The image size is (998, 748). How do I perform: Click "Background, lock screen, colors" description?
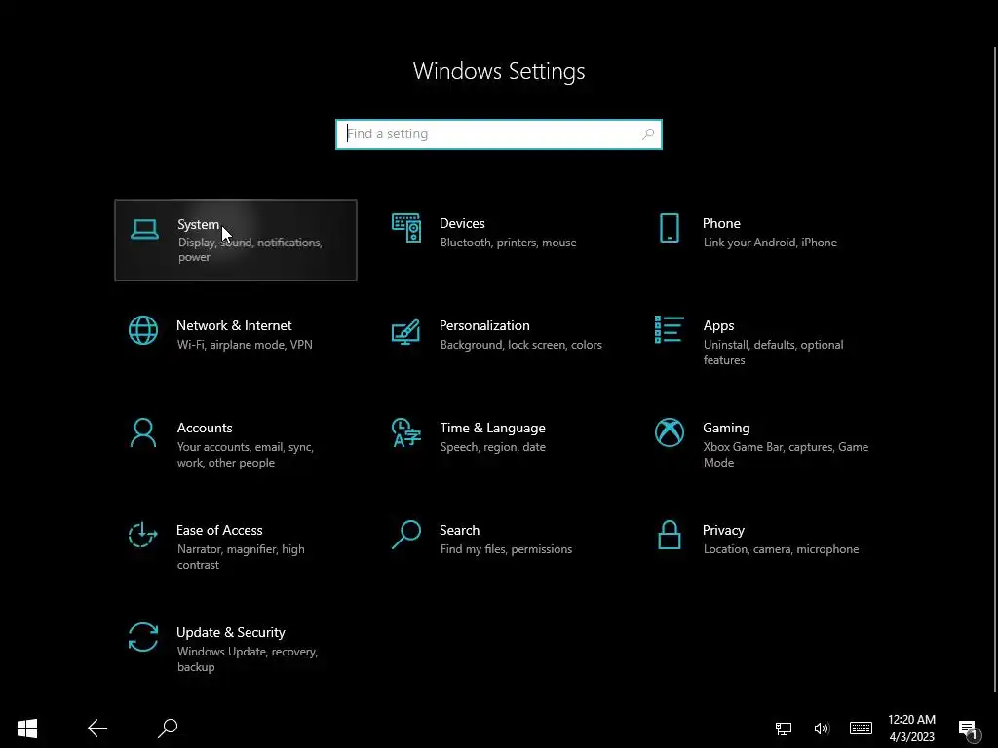point(520,345)
